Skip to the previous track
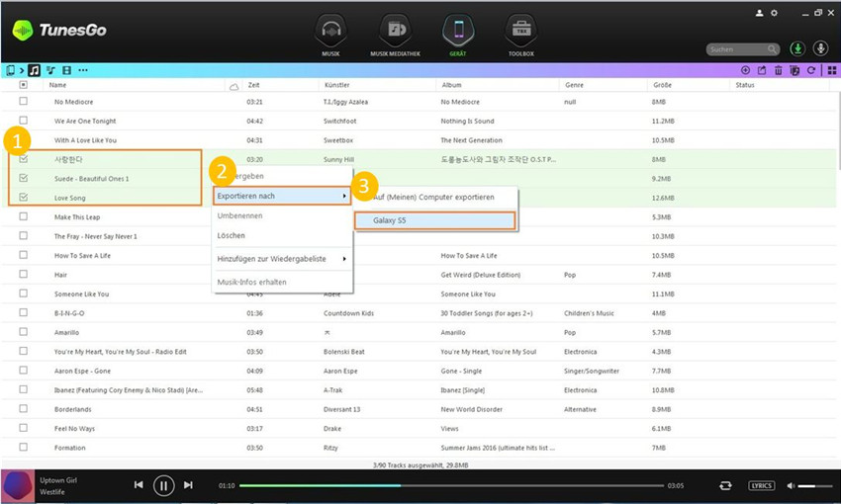Image resolution: width=841 pixels, height=504 pixels. point(139,484)
